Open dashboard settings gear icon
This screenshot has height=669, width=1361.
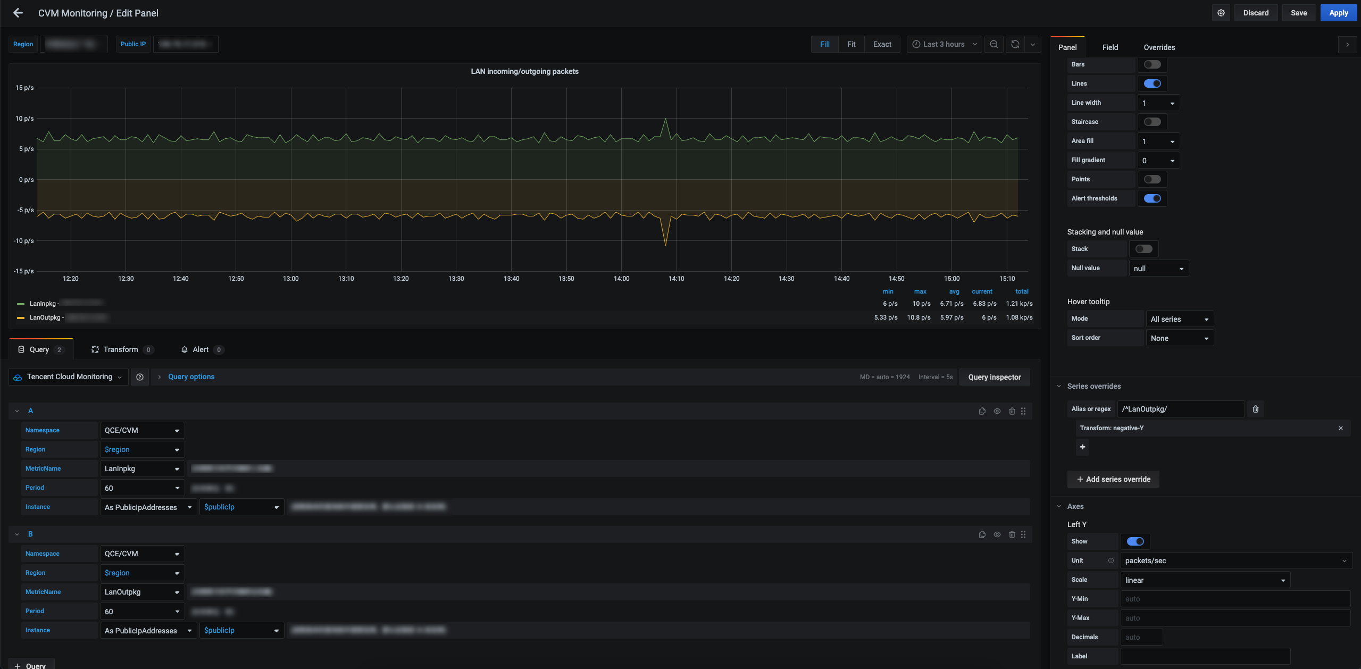tap(1221, 13)
